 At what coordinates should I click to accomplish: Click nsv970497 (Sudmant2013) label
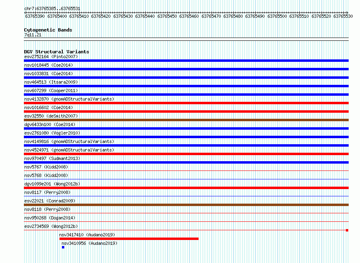pos(52,158)
